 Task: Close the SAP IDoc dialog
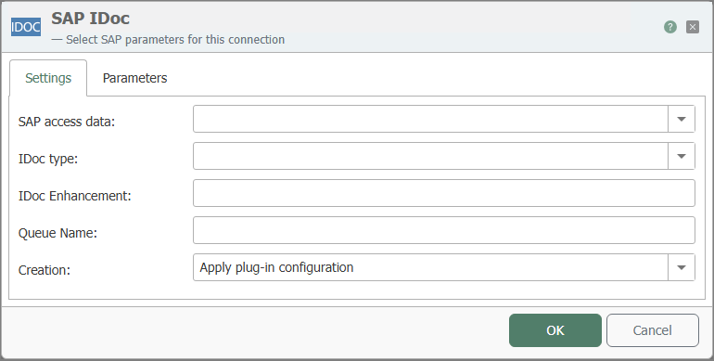click(693, 27)
